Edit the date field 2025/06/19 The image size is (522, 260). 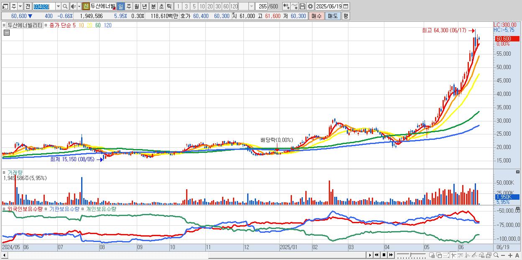click(328, 6)
